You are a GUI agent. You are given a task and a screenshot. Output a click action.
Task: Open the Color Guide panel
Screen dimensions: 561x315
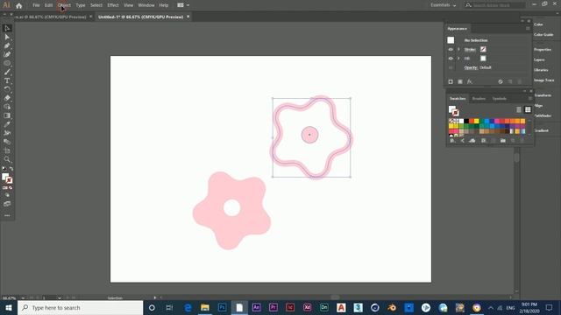tap(543, 35)
